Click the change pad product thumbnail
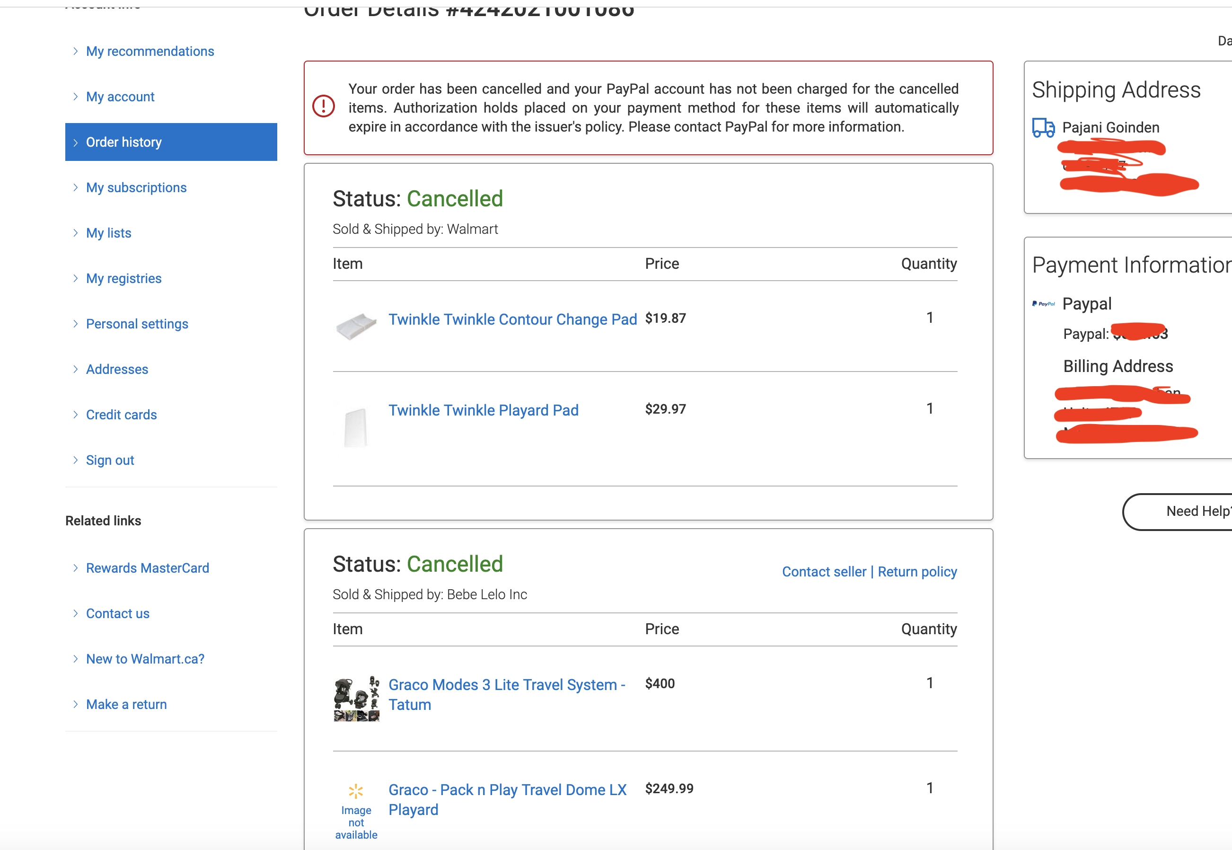This screenshot has width=1232, height=850. (x=356, y=327)
